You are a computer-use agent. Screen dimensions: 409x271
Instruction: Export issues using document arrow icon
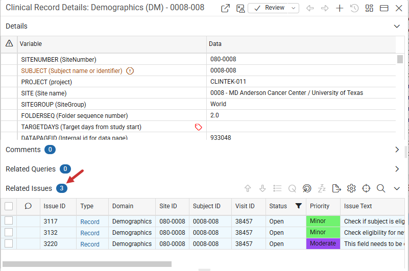click(336, 188)
